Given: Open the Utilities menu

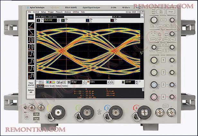Looking at the screenshot, I should 76,12.
